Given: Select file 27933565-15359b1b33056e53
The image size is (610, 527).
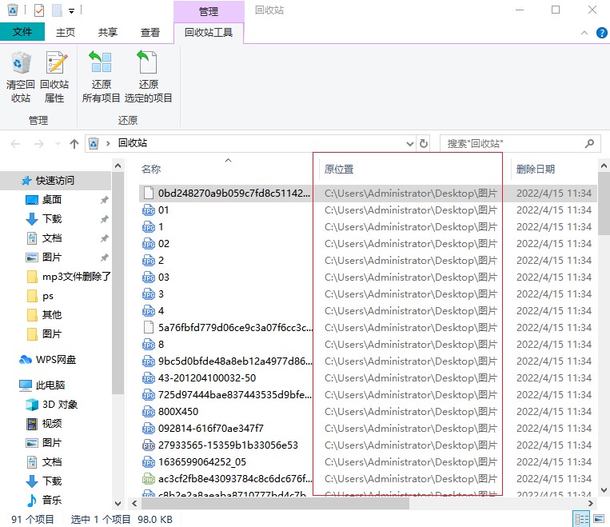Looking at the screenshot, I should click(x=228, y=445).
